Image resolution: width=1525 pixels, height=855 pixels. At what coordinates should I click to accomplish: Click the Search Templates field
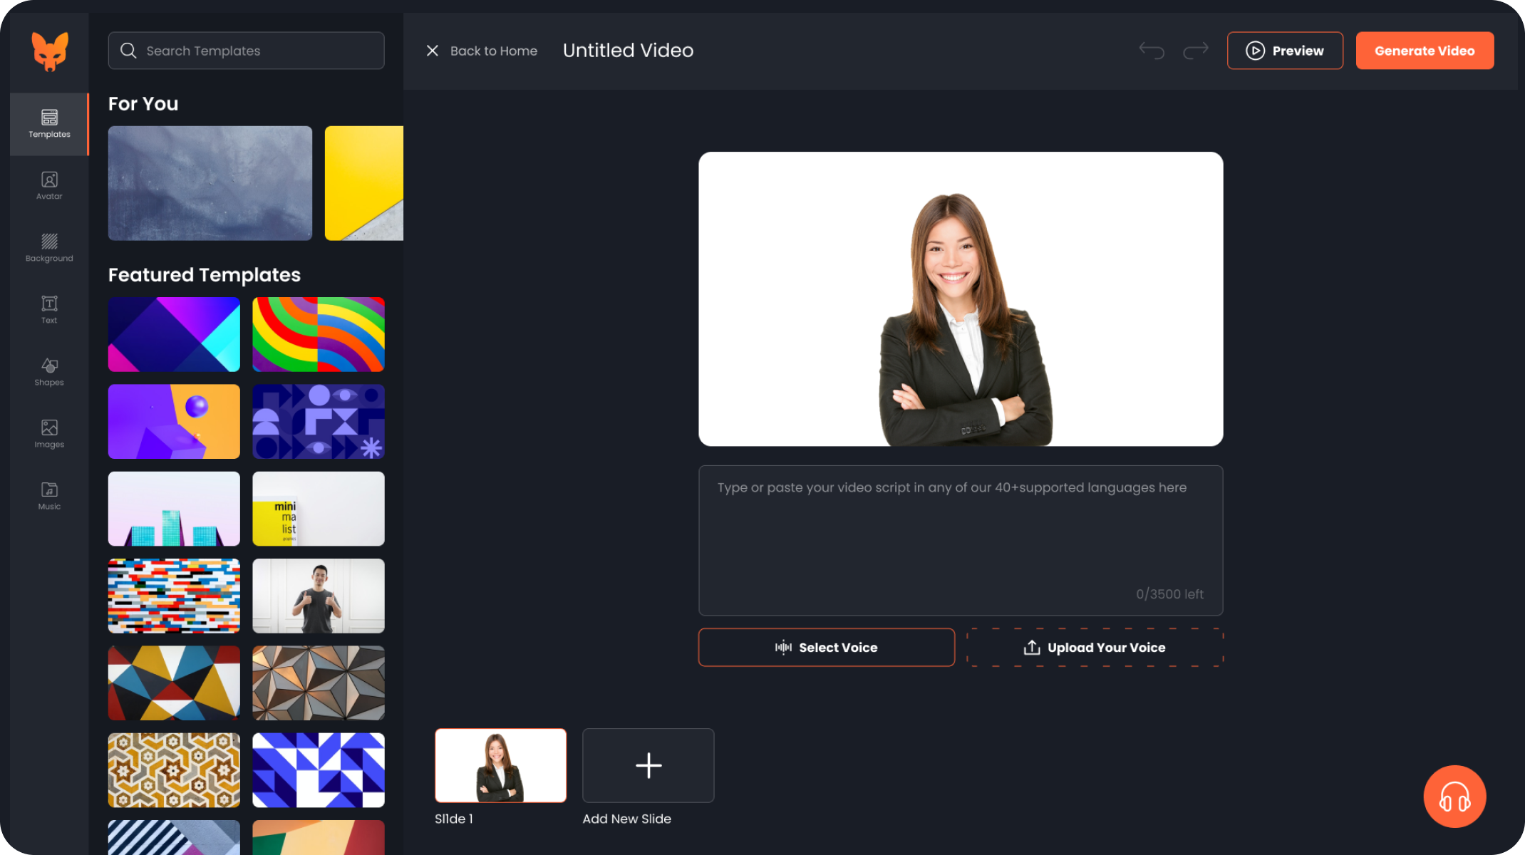(245, 50)
